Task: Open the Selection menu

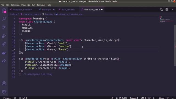Action: [15, 5]
